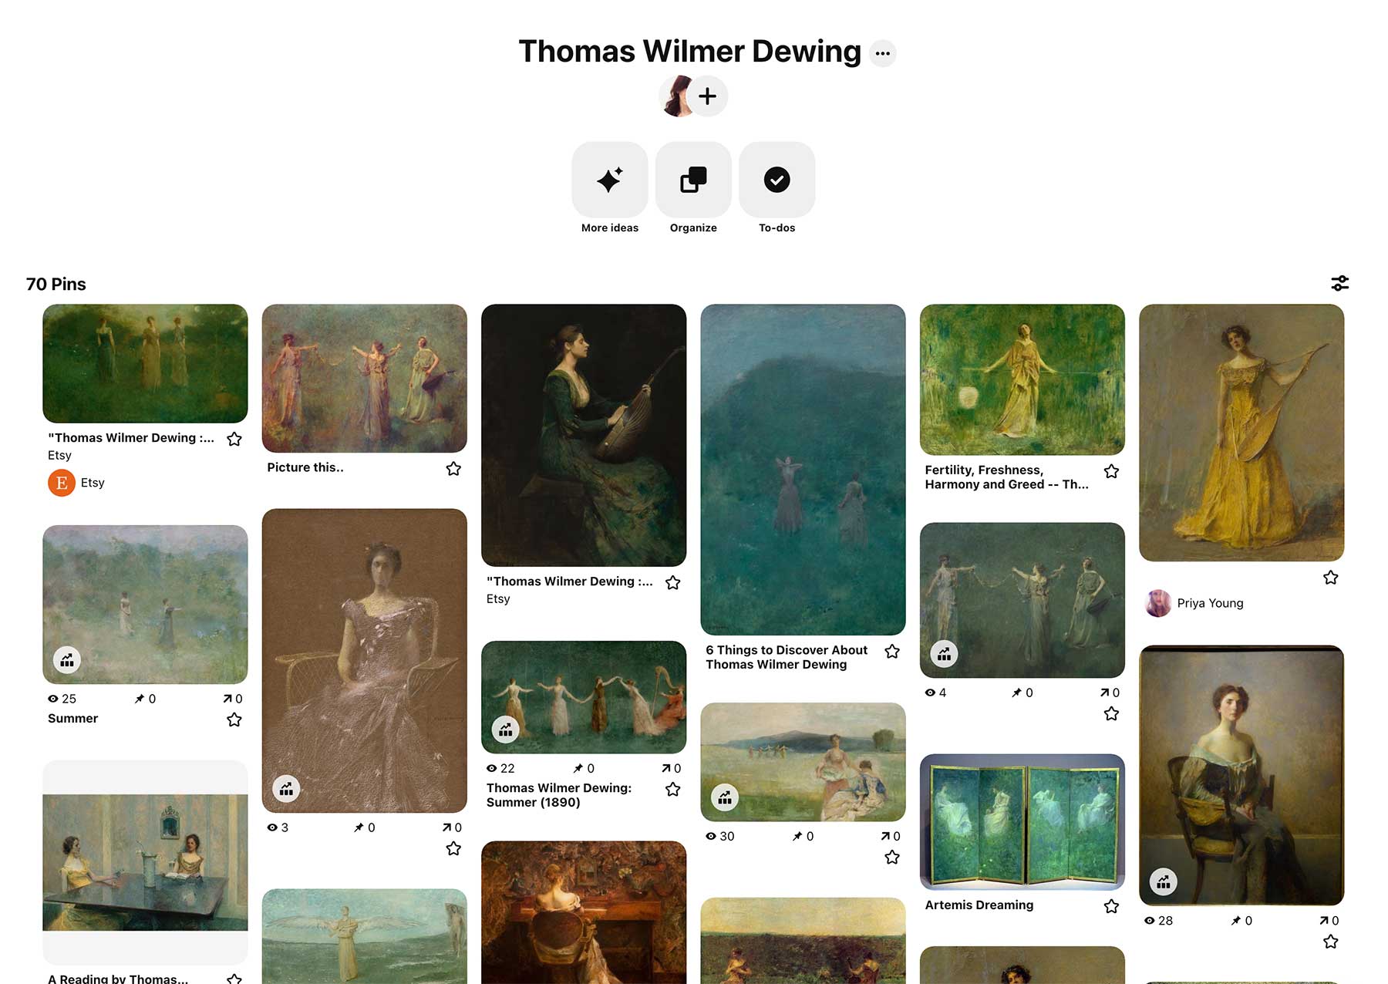Open the Artemis Dreaming folding screen thumbnail
Image resolution: width=1388 pixels, height=984 pixels.
[x=1022, y=822]
